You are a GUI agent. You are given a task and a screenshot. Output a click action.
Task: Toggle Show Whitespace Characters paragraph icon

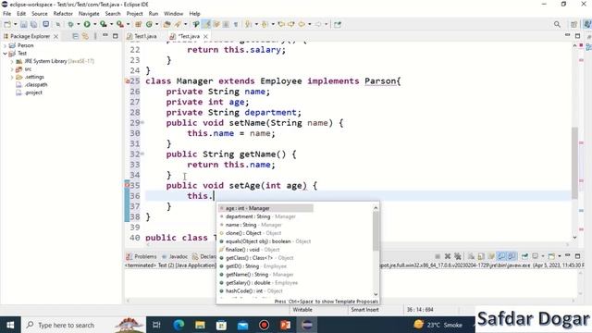pyautogui.click(x=236, y=24)
